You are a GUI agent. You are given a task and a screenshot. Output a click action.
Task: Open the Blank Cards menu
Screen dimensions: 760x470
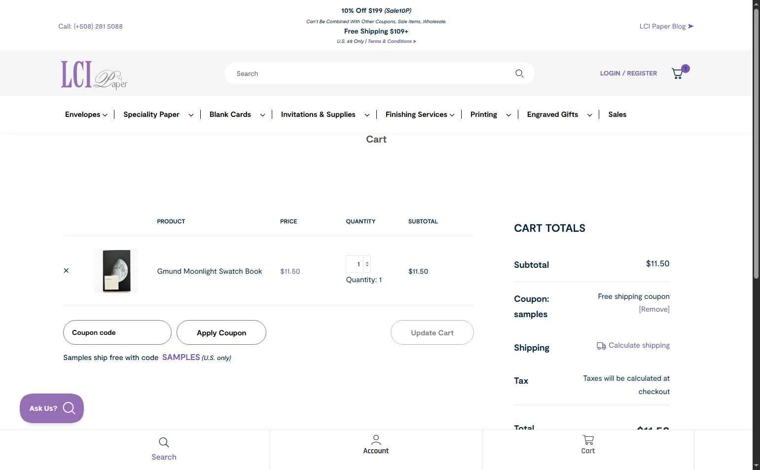pos(230,114)
